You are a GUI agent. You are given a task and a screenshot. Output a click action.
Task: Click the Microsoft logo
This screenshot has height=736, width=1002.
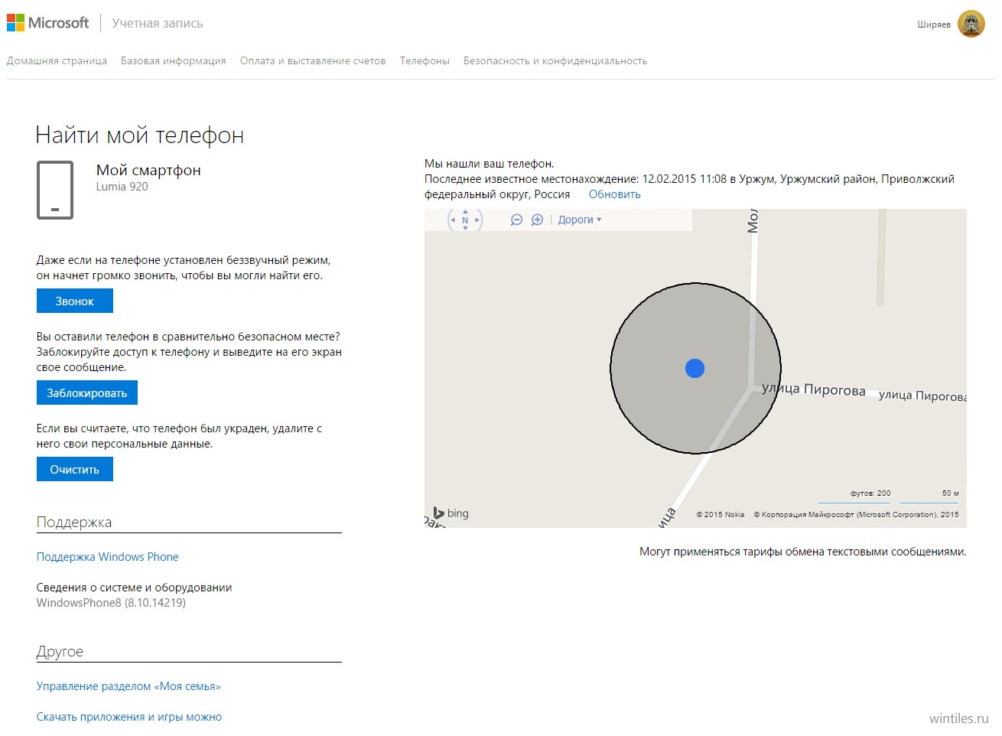[47, 23]
